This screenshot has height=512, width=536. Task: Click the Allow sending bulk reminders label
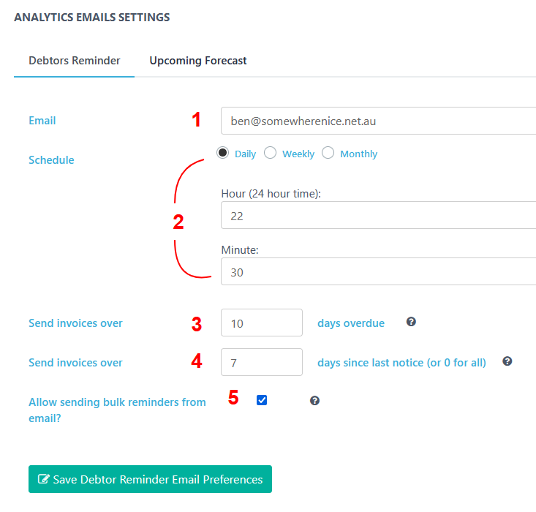117,410
